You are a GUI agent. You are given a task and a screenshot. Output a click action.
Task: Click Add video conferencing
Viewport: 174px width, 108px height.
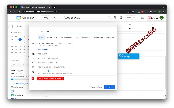point(48,58)
